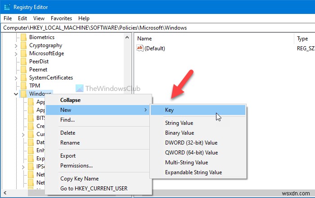Open the Favorites menu

(x=61, y=18)
